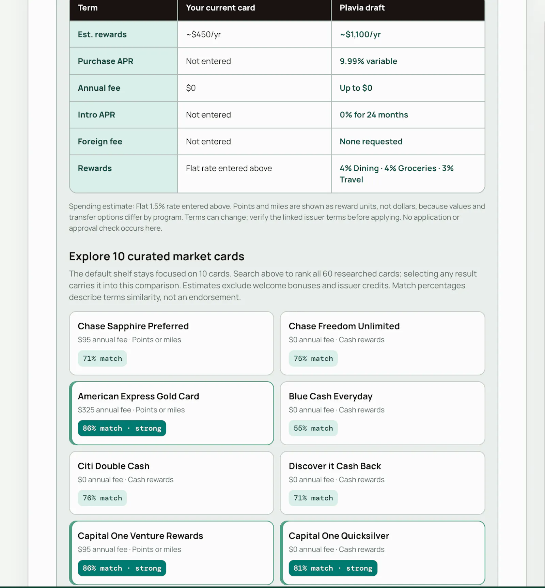Viewport: 545px width, 588px height.
Task: Open the American Express Gold Card result
Action: (x=171, y=413)
